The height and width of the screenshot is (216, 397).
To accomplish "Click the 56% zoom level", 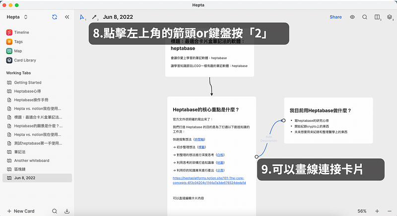I will [362, 211].
